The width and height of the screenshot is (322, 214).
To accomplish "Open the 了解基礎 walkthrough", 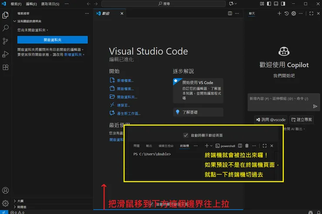I will tap(198, 112).
